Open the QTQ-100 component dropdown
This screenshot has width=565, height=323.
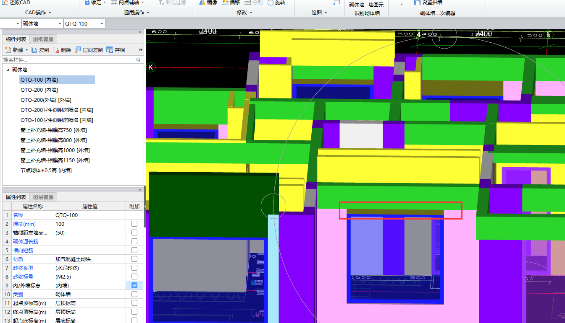(102, 24)
